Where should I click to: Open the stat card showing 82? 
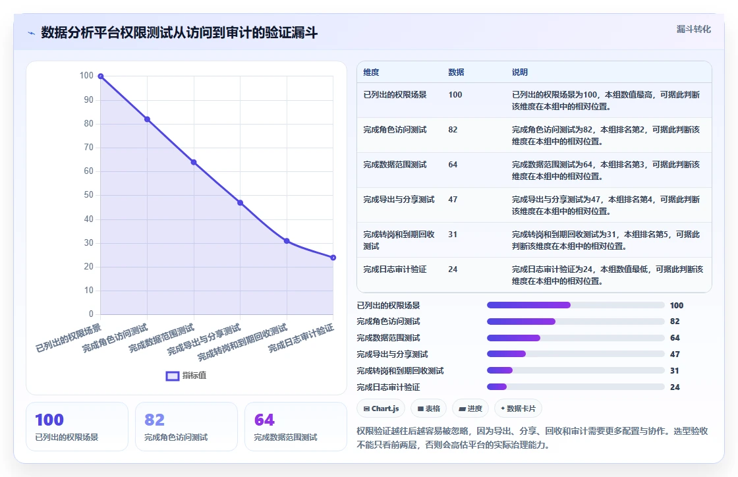click(x=186, y=427)
